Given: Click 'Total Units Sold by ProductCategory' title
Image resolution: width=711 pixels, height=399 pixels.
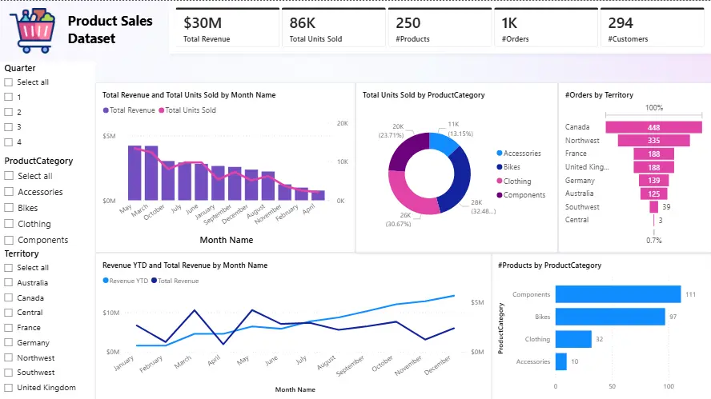Looking at the screenshot, I should [424, 94].
